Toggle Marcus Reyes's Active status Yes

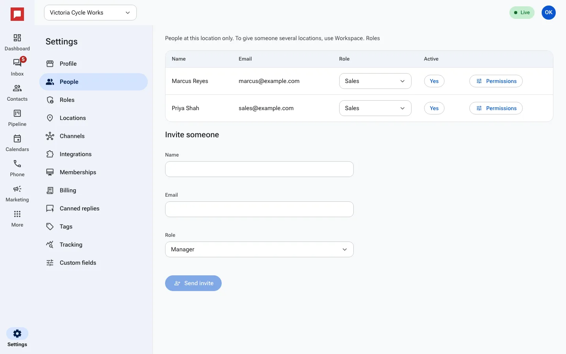(434, 81)
